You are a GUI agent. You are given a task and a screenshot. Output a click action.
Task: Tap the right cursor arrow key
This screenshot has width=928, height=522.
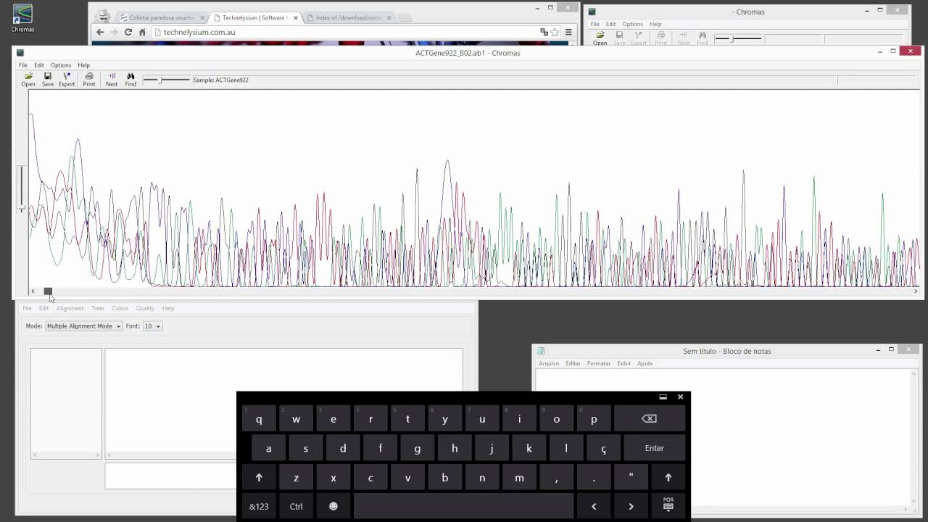tap(631, 506)
